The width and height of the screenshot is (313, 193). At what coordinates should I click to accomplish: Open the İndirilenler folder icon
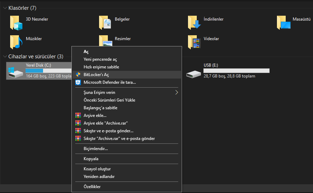[x=194, y=23]
